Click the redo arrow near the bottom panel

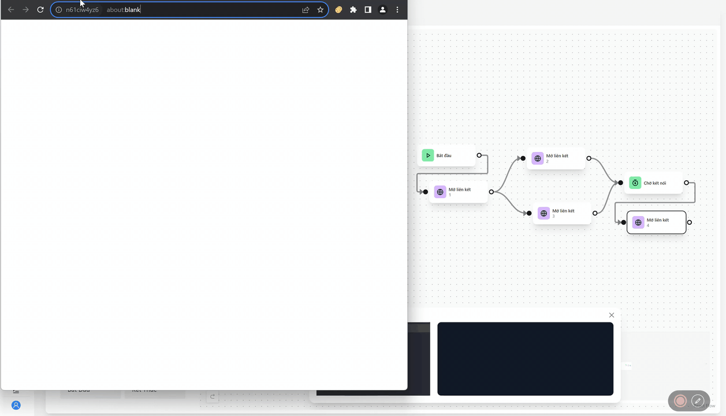[x=212, y=396]
